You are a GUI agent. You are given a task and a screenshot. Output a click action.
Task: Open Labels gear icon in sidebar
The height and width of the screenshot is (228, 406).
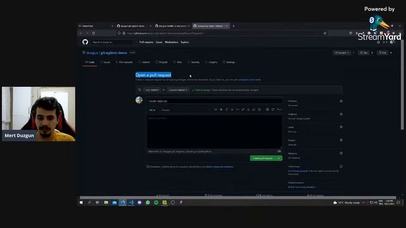pyautogui.click(x=341, y=127)
